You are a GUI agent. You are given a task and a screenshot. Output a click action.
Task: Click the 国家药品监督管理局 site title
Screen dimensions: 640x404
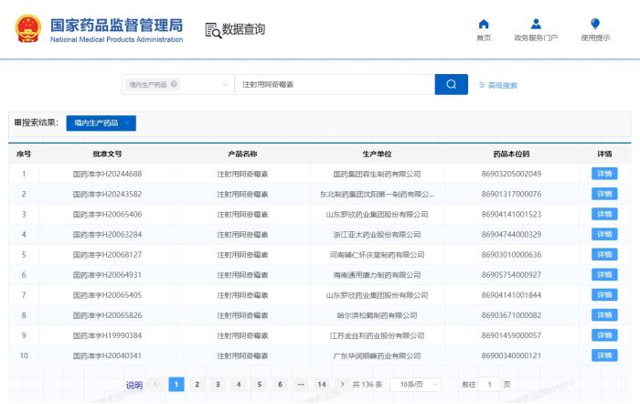pos(117,26)
